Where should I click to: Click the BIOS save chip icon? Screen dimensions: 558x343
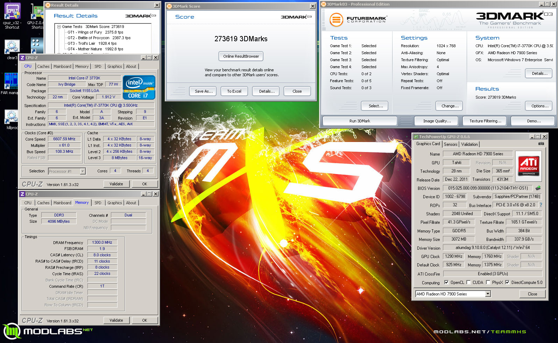click(538, 188)
